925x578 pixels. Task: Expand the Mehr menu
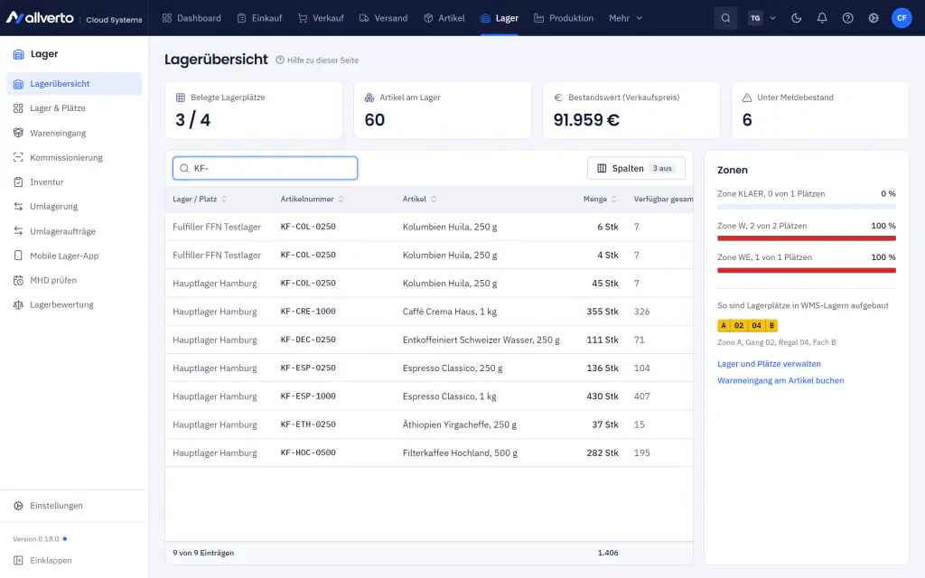pyautogui.click(x=625, y=18)
